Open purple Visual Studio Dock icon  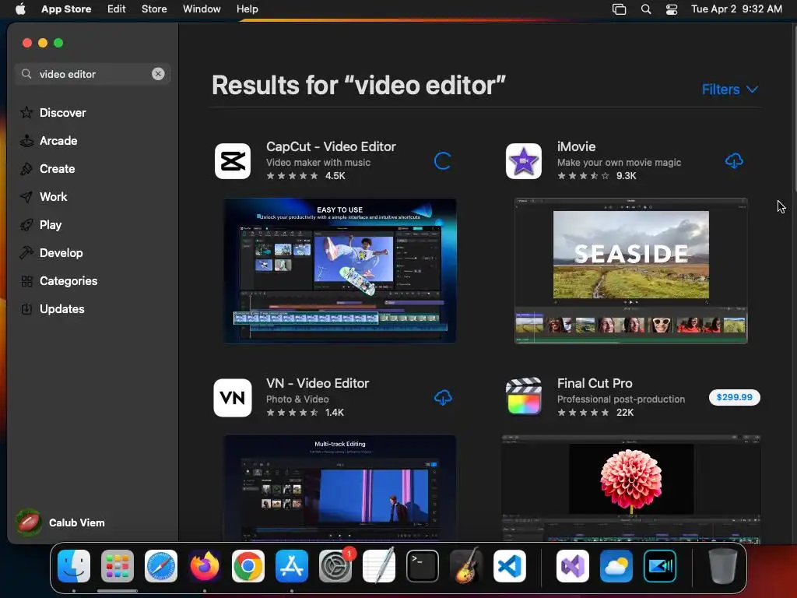pos(573,566)
